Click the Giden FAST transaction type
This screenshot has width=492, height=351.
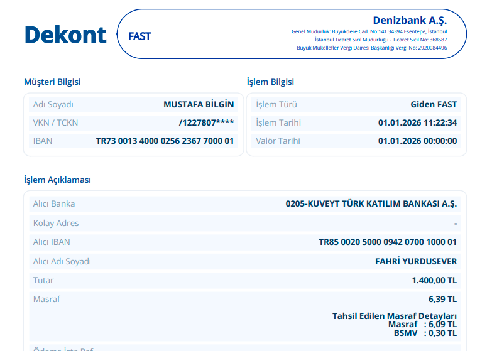pos(434,104)
